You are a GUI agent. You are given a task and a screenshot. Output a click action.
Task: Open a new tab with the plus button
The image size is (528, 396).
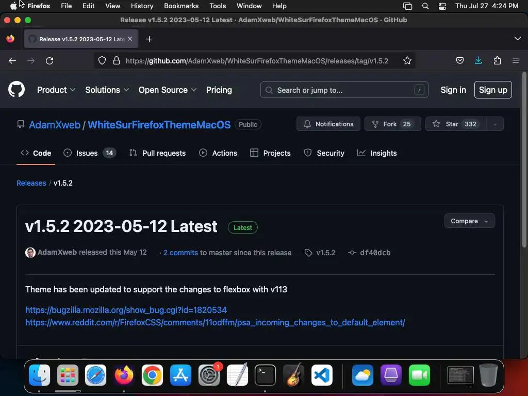pos(149,39)
